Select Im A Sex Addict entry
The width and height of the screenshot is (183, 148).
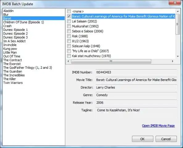click(x=15, y=41)
